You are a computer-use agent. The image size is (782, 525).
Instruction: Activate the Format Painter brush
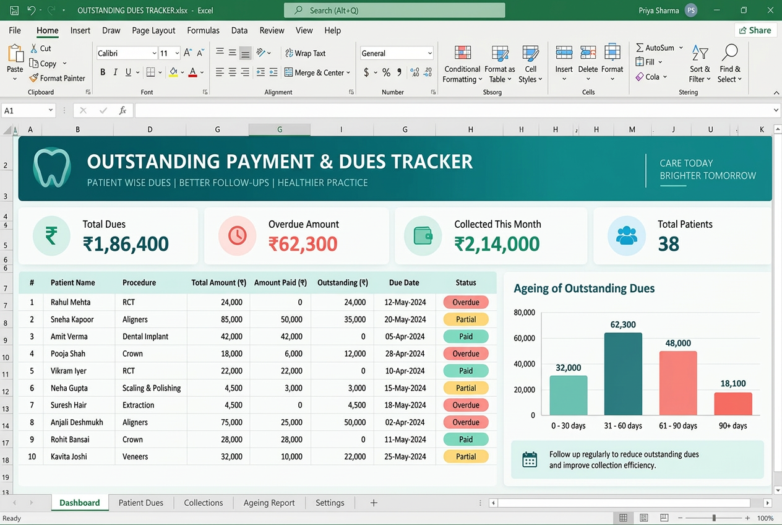pyautogui.click(x=34, y=78)
